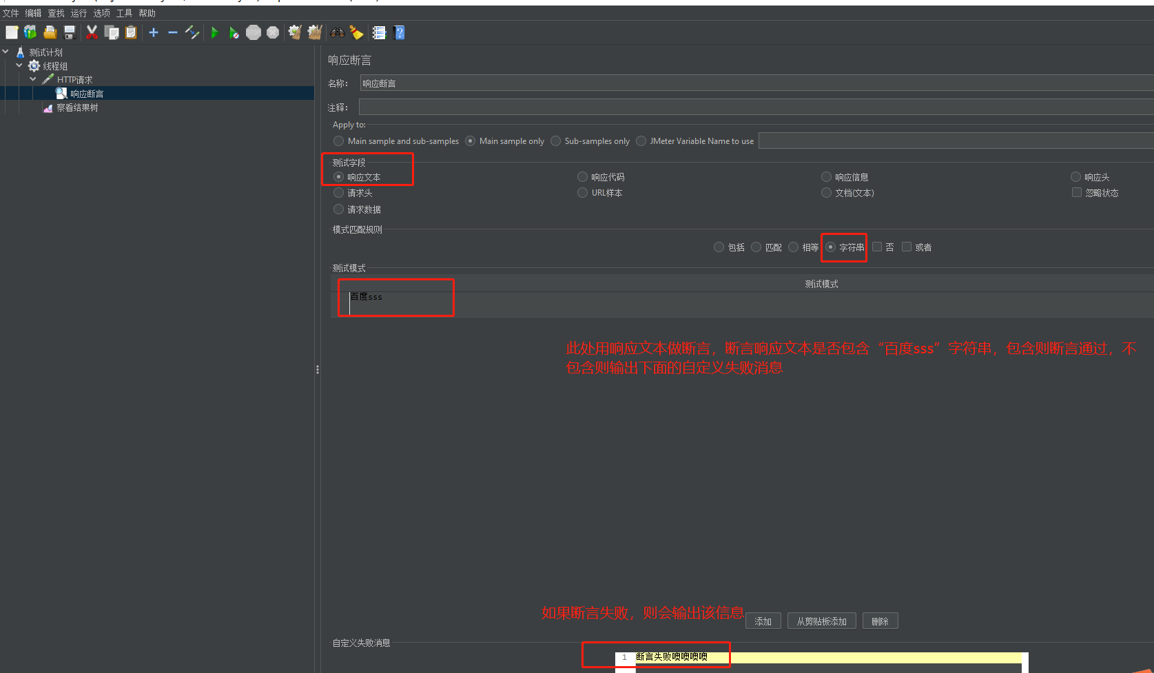The image size is (1154, 673).
Task: Create a new test plan with New icon
Action: coord(12,32)
